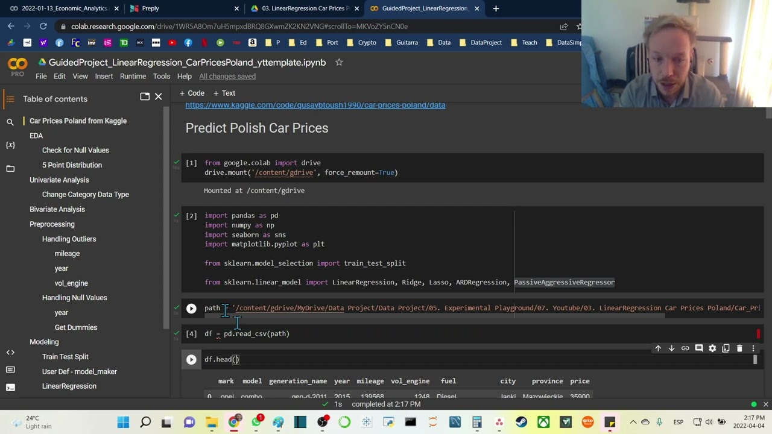Open the Files folder panel

pyautogui.click(x=10, y=168)
